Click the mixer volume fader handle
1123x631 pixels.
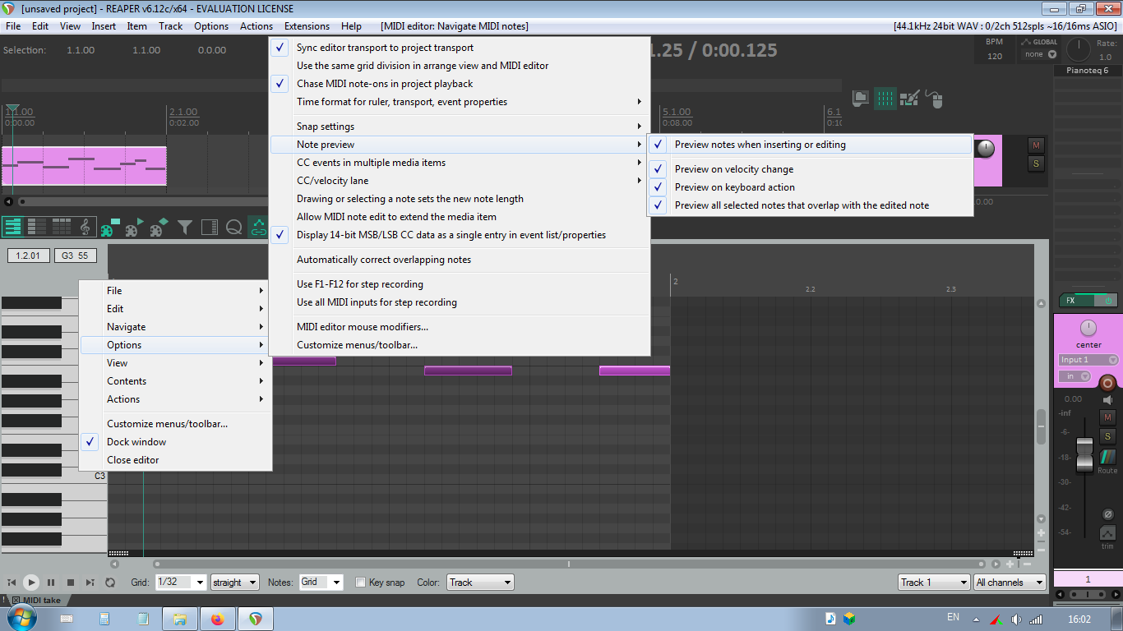pos(1084,455)
